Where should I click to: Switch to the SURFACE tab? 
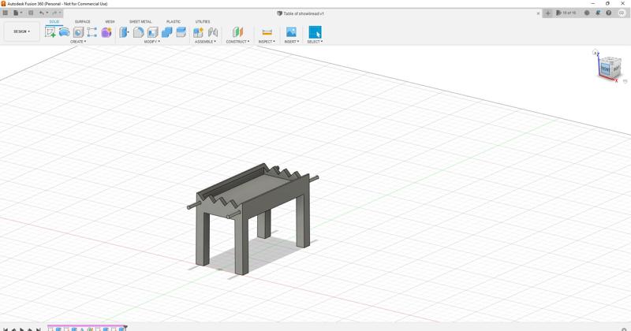82,22
